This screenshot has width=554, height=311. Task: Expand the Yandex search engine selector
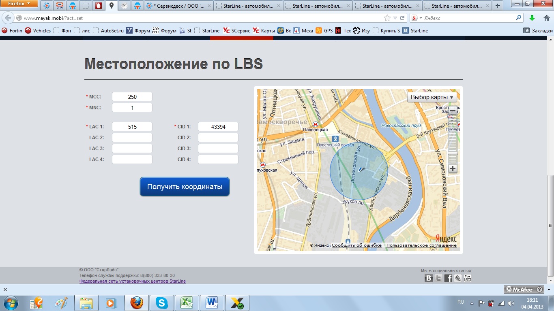pos(417,18)
